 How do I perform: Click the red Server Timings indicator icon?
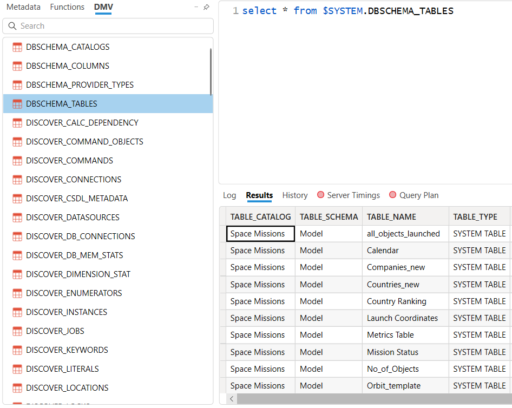click(320, 195)
